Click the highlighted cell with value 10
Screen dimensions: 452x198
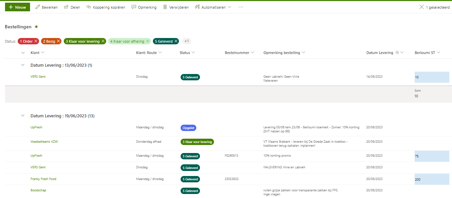(x=432, y=77)
